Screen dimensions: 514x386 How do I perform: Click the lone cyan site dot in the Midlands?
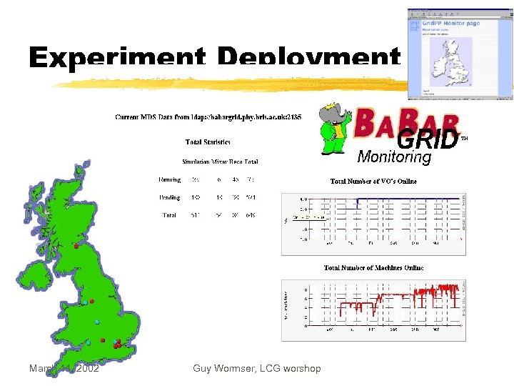point(97,322)
